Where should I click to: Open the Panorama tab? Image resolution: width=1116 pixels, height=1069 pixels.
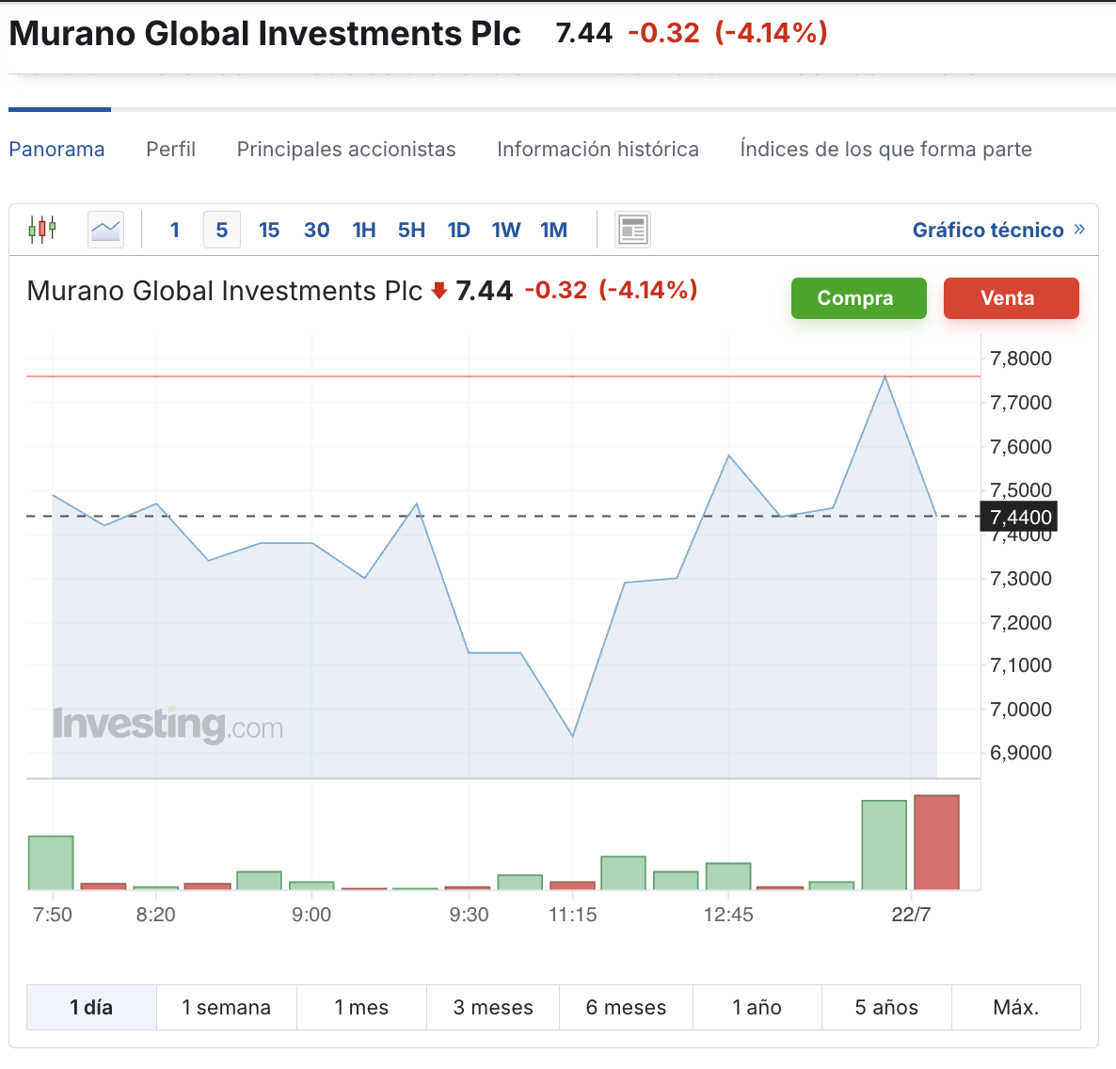pos(57,150)
